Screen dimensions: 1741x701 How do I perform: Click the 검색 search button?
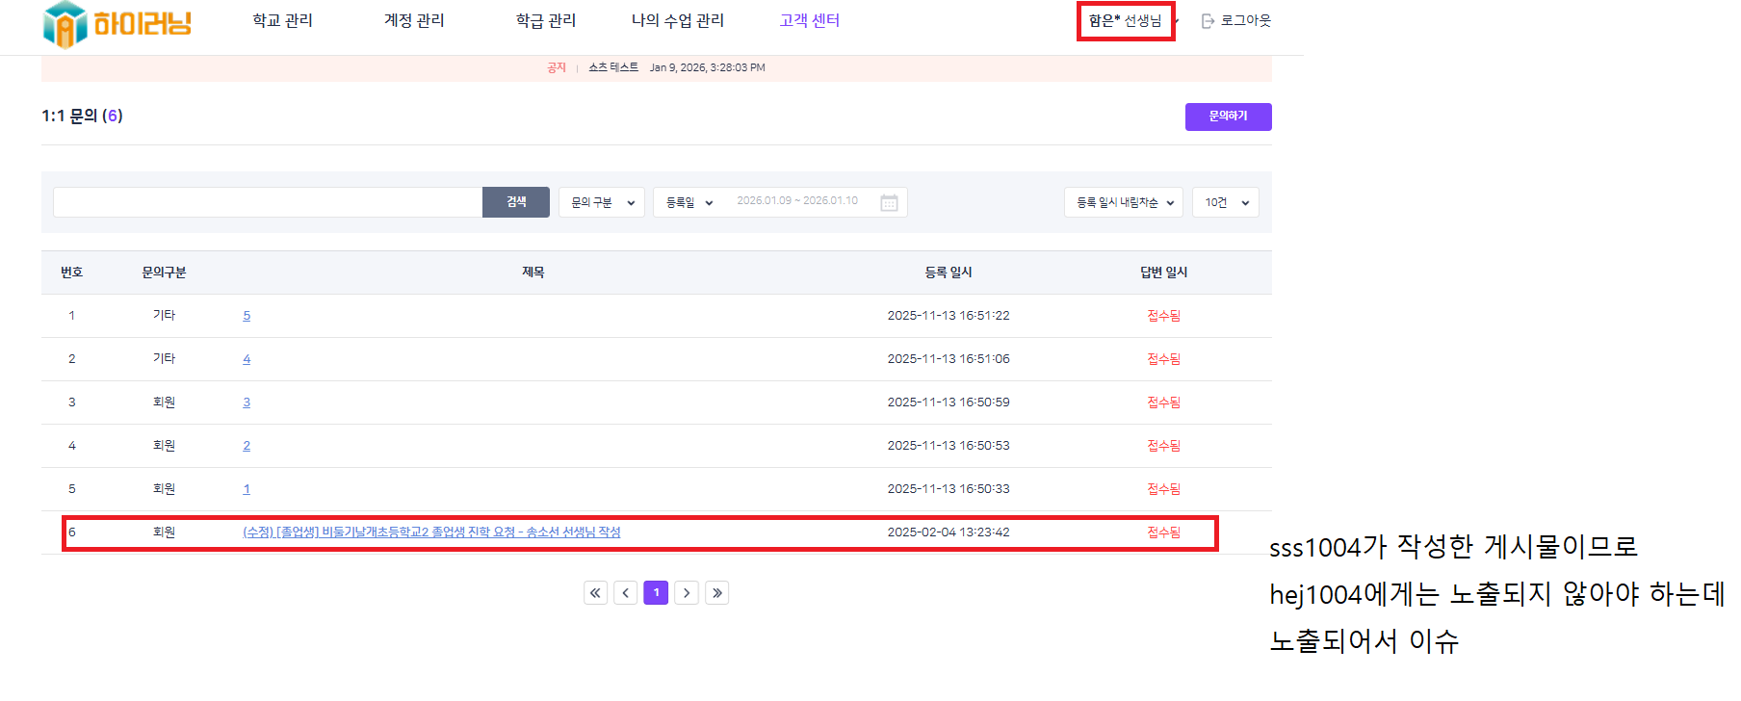516,202
